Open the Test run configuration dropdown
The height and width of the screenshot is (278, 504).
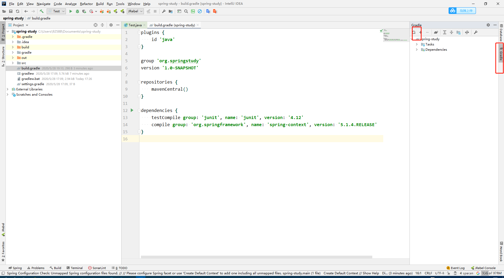pos(56,11)
